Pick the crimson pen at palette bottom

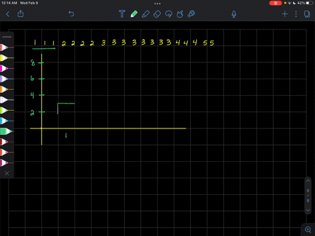pos(7,163)
